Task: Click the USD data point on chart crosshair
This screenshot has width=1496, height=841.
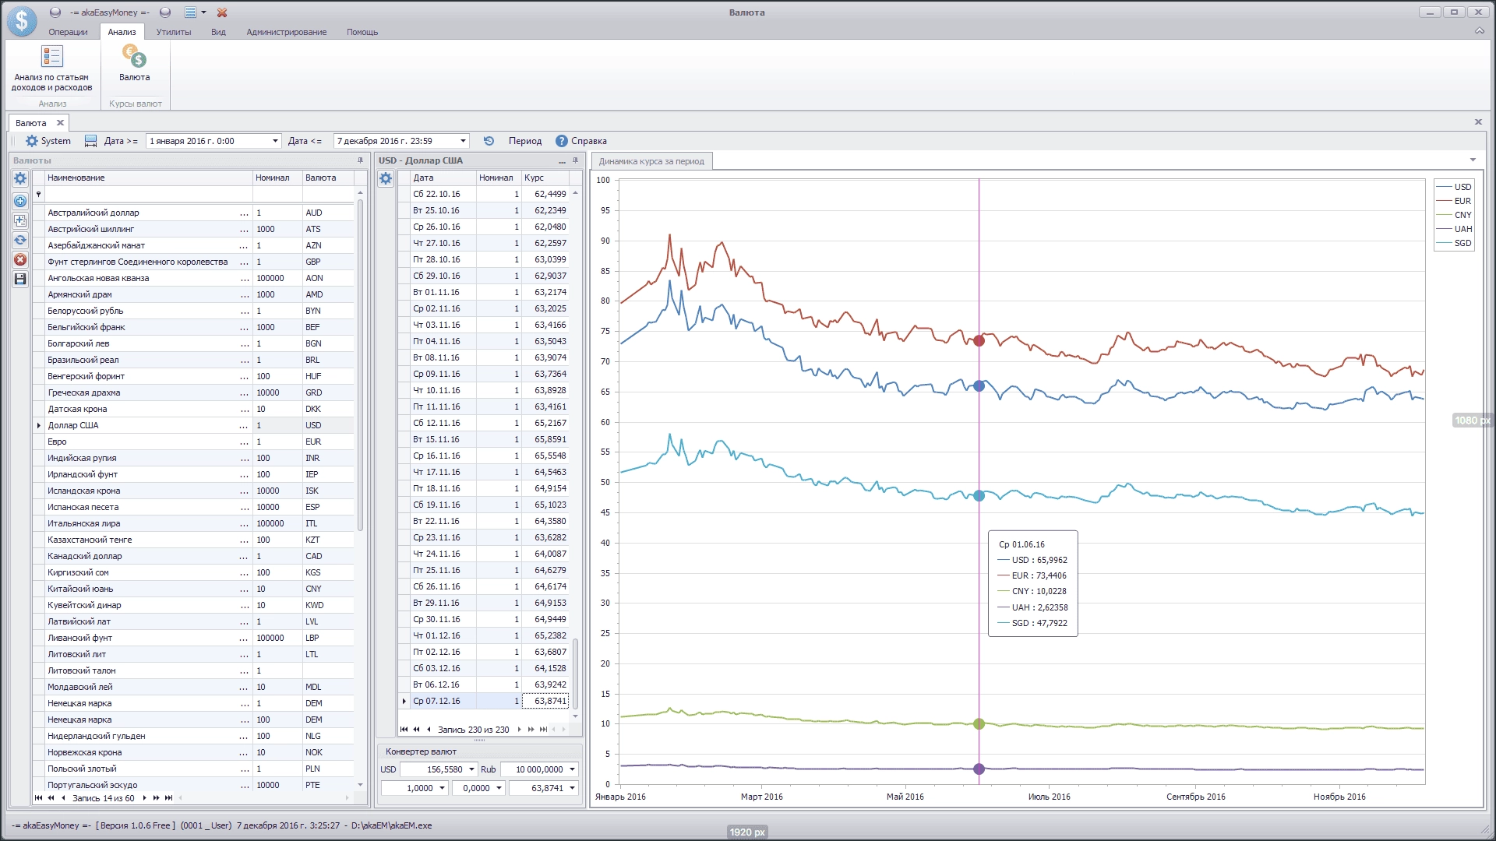Action: click(x=979, y=386)
